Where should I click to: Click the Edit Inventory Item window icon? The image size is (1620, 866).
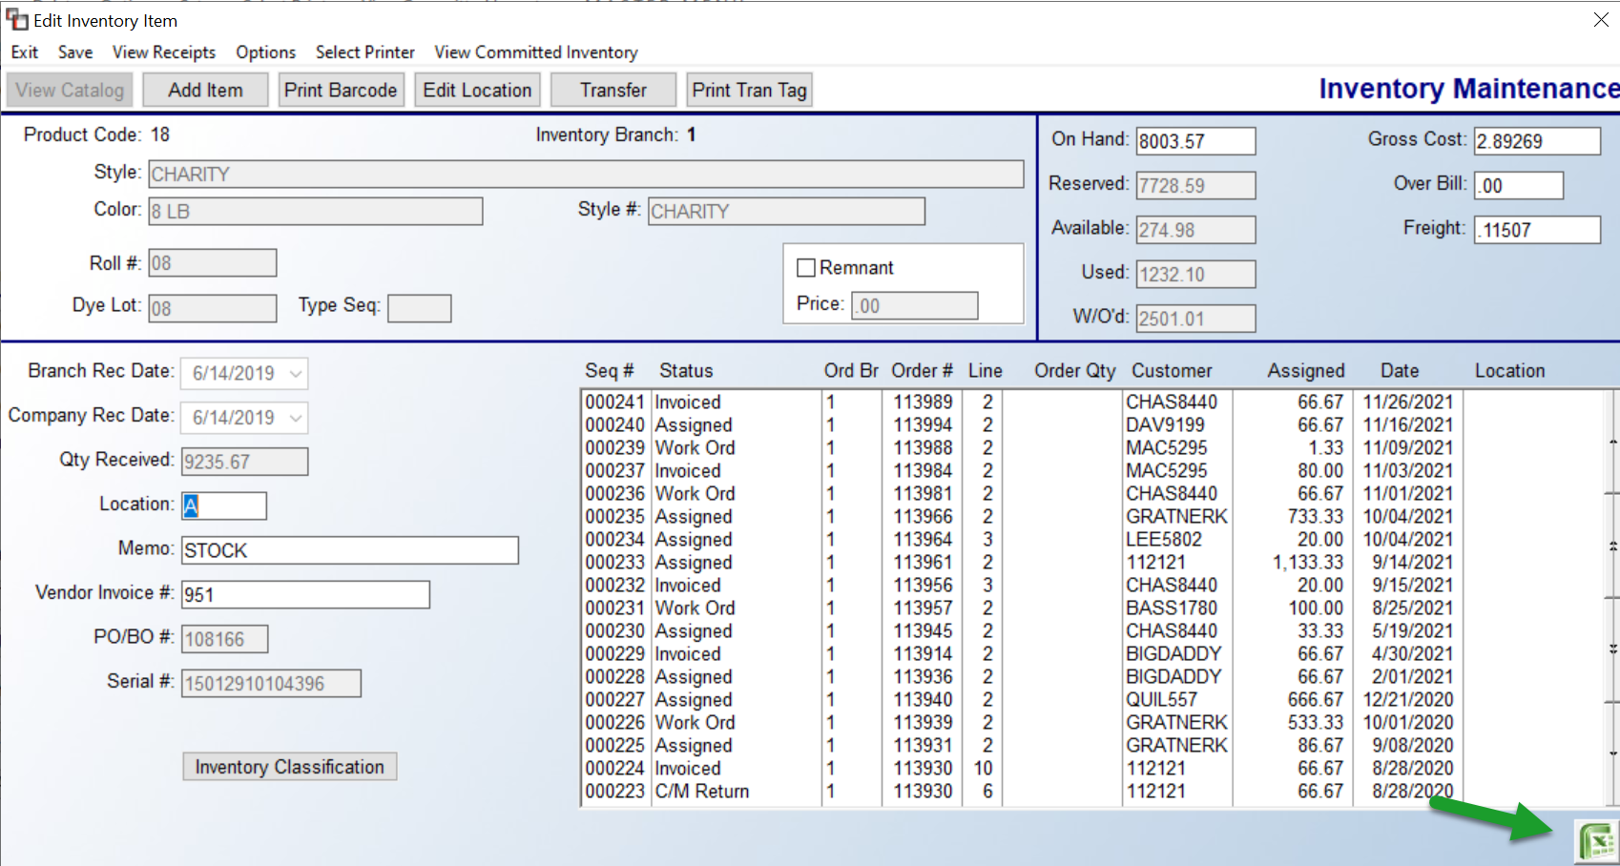coord(17,20)
